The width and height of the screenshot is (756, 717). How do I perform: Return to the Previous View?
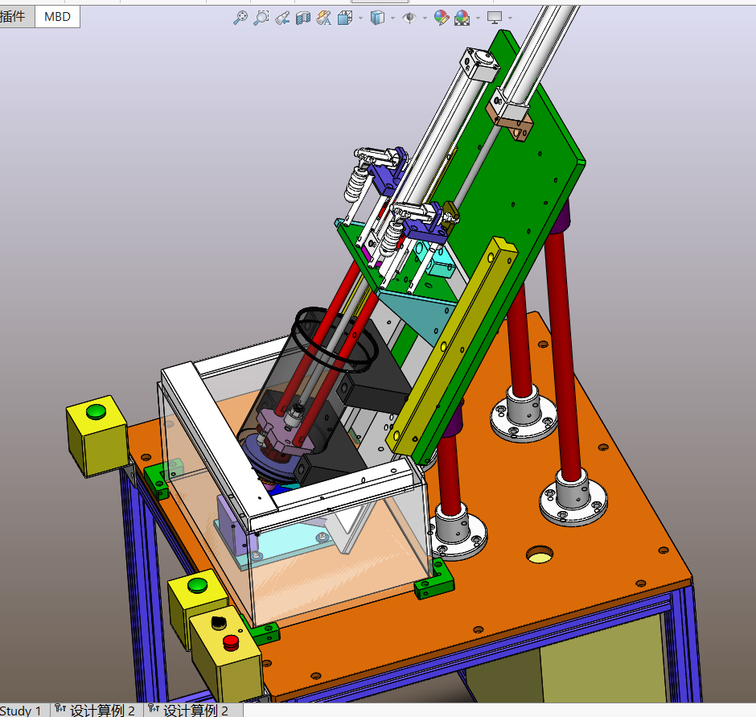[x=282, y=18]
